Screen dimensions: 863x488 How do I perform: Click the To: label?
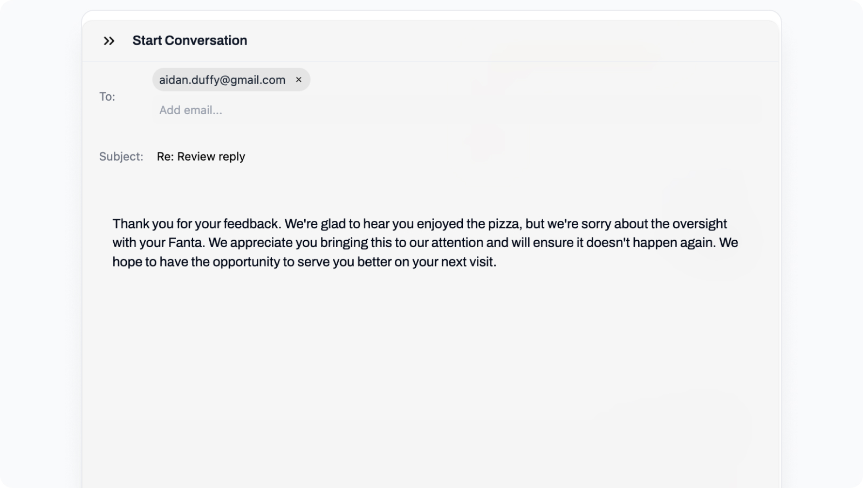(x=107, y=96)
